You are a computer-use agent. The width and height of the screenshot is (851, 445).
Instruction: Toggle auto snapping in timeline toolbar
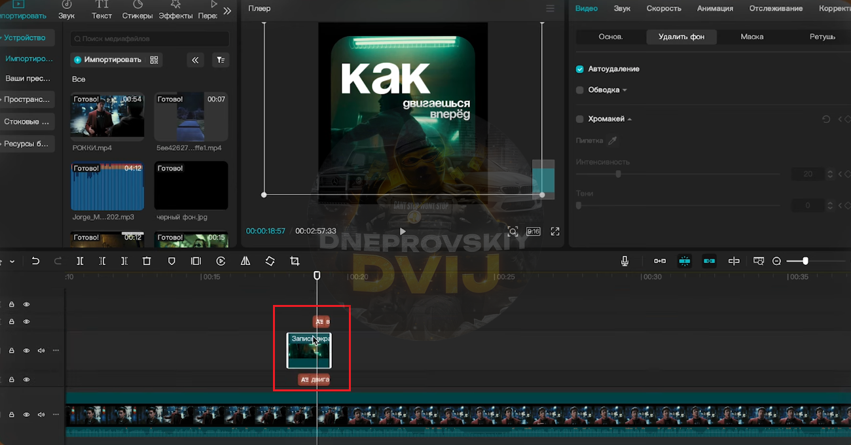point(685,261)
